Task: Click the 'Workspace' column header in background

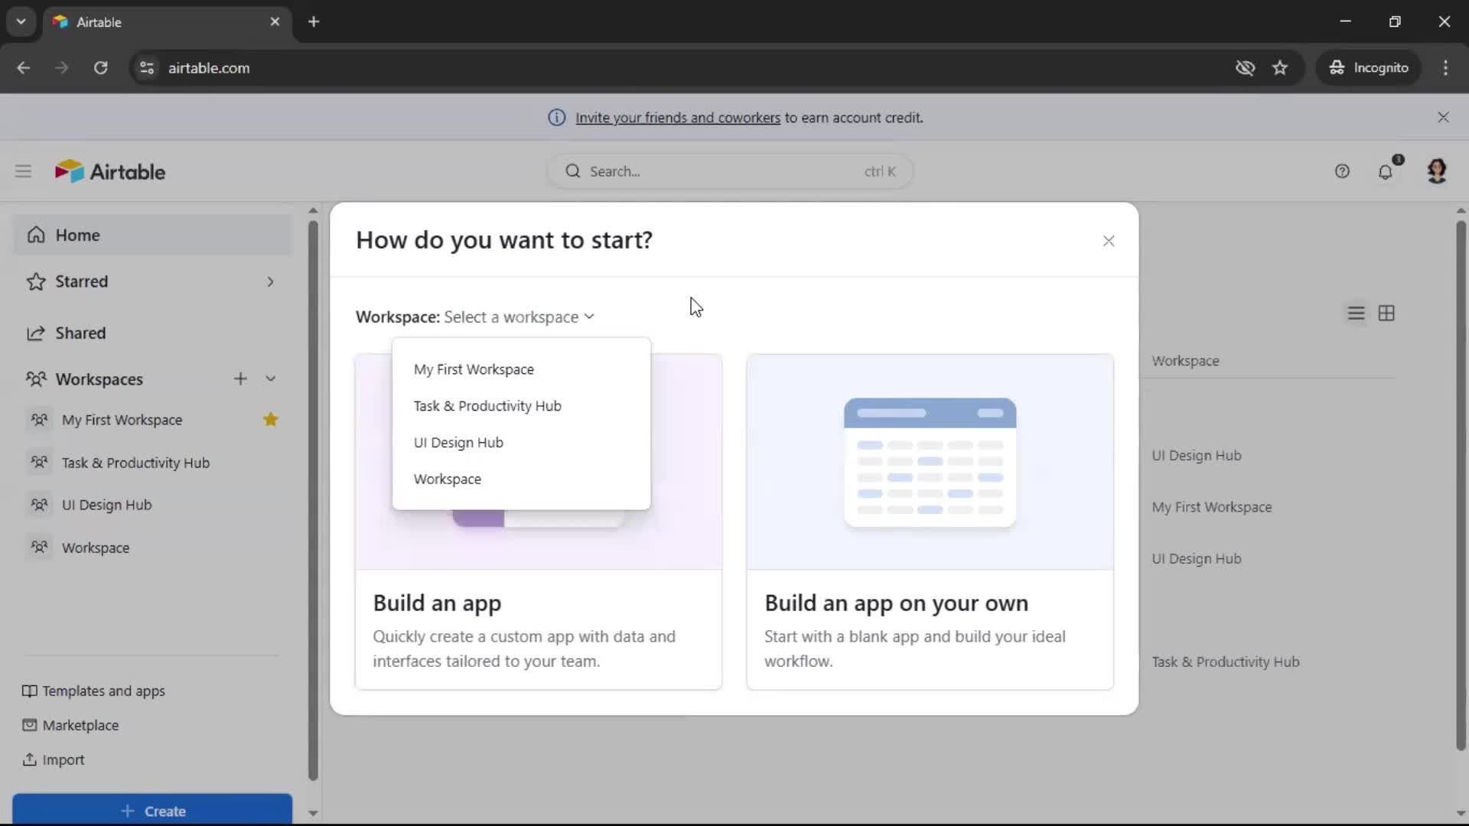Action: (x=1185, y=361)
